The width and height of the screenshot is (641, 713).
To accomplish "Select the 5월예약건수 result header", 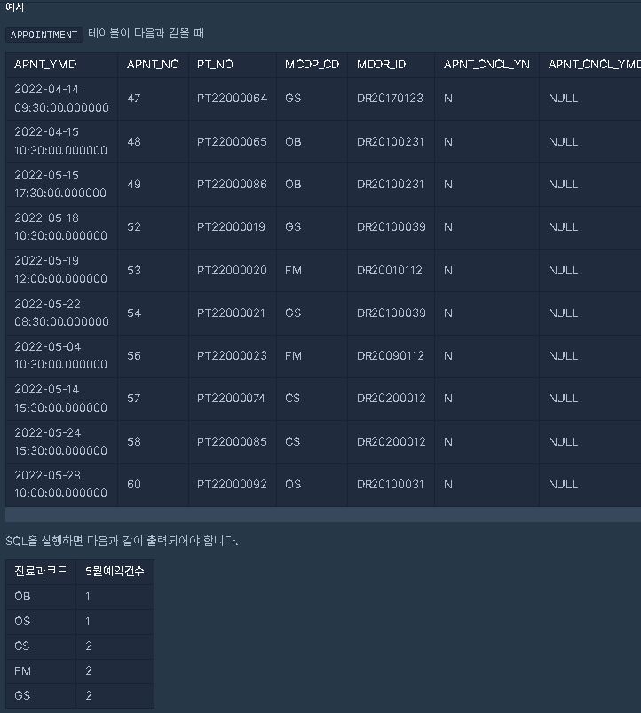I will (x=115, y=571).
